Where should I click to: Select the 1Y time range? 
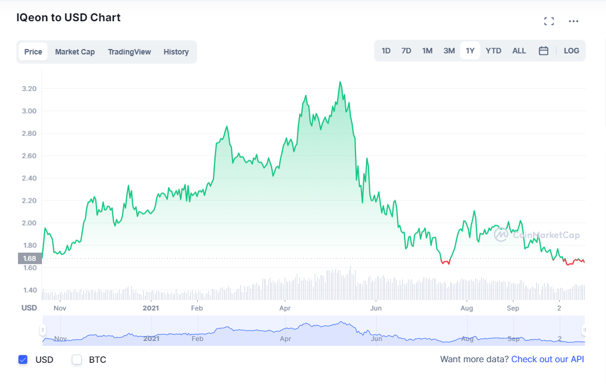[x=470, y=51]
